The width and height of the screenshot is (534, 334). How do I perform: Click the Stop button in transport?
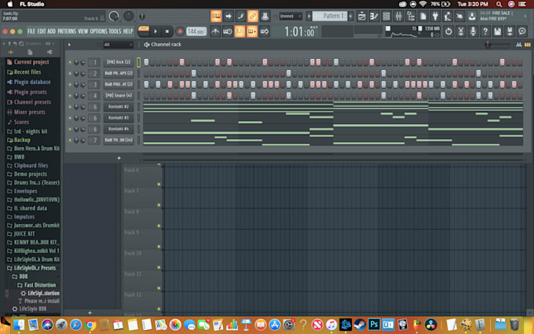pos(167,31)
